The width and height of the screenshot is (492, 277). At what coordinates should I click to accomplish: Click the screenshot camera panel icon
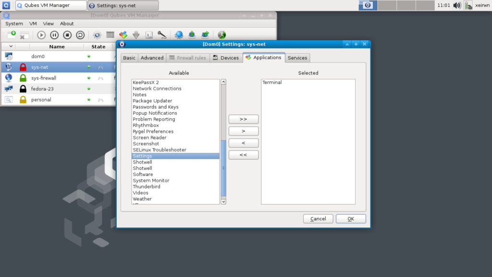368,5
